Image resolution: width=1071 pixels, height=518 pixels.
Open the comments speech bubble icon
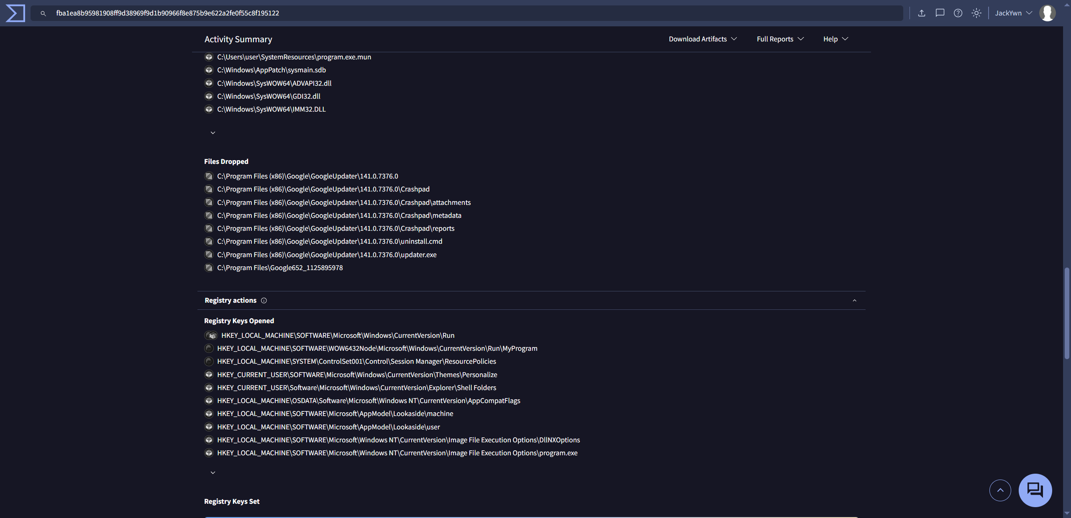point(940,13)
